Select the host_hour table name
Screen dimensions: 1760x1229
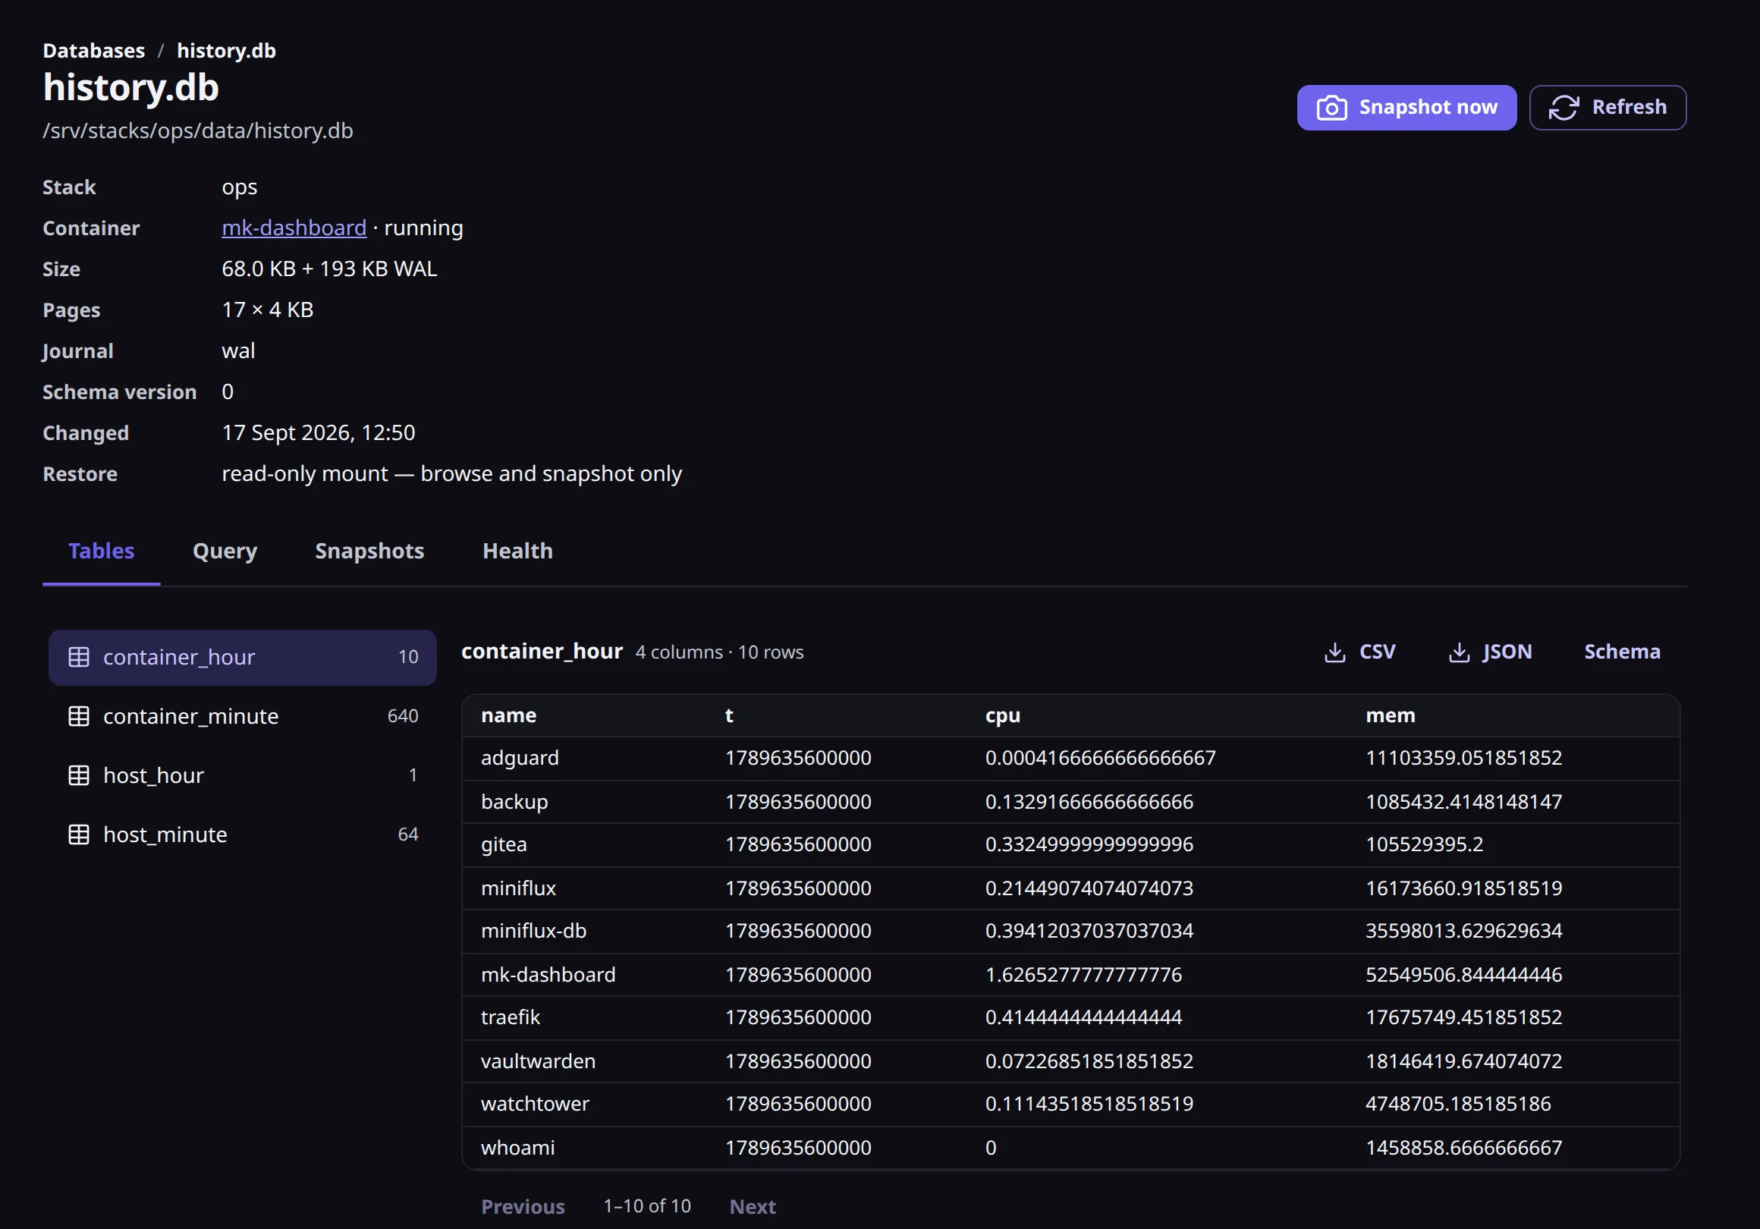point(153,775)
